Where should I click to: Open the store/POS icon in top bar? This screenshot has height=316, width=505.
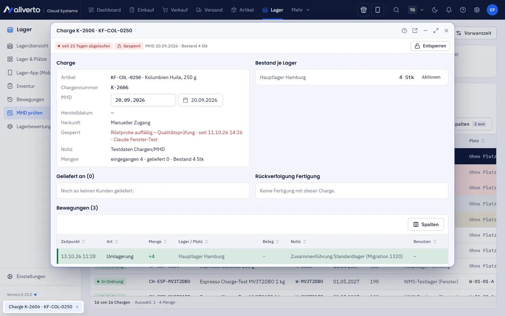(364, 10)
